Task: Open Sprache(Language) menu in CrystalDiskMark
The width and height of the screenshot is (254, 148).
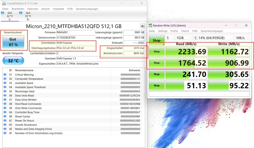Action: [212, 31]
